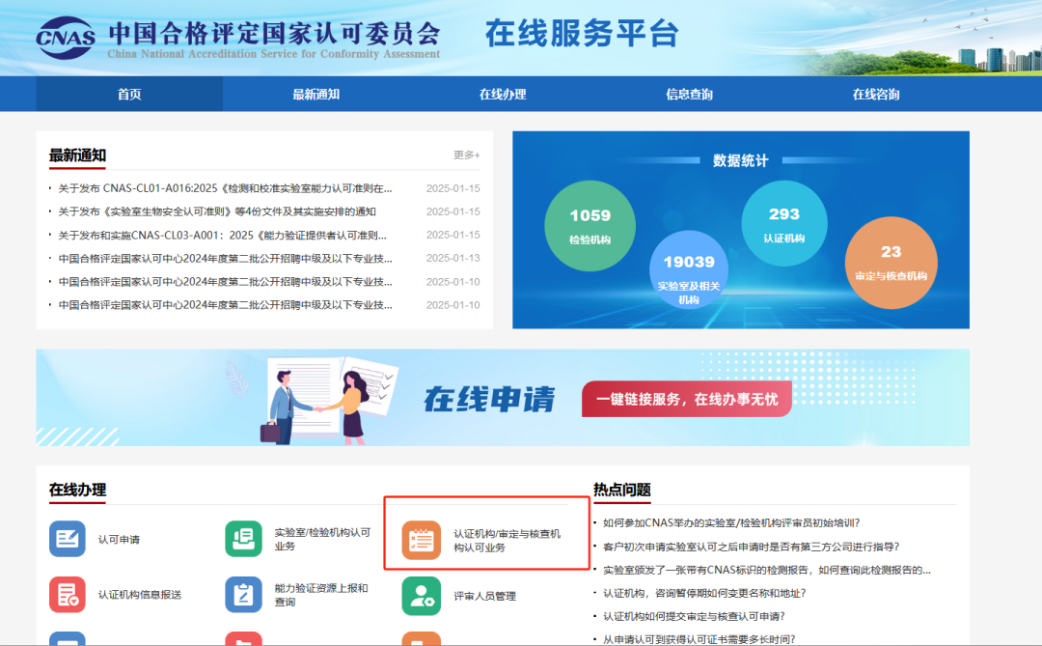Select the 评审人员管理 icon
The height and width of the screenshot is (646, 1042).
tap(420, 598)
